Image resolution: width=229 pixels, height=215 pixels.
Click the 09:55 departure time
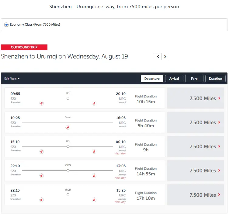[15, 94]
